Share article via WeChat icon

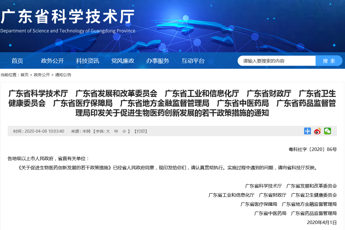tap(327, 131)
